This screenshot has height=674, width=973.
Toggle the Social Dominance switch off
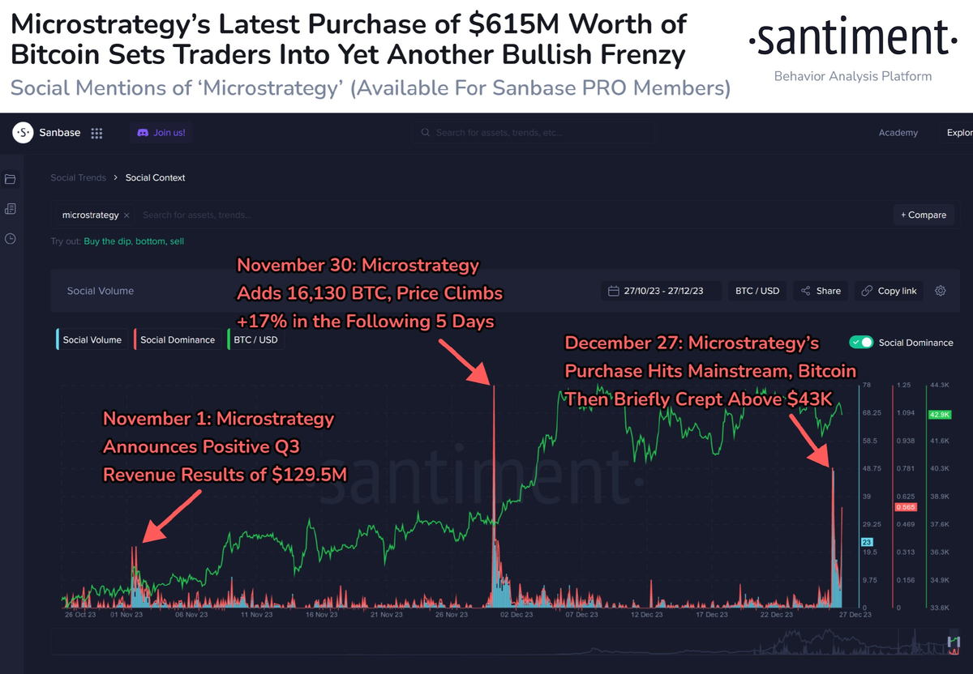point(861,343)
